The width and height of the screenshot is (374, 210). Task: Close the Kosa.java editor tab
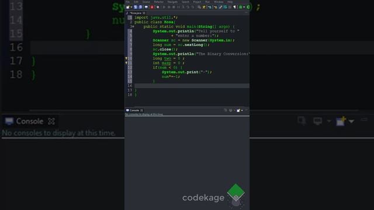tap(144, 13)
